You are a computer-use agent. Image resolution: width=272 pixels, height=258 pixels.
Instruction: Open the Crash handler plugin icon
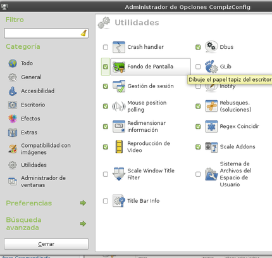coord(119,47)
